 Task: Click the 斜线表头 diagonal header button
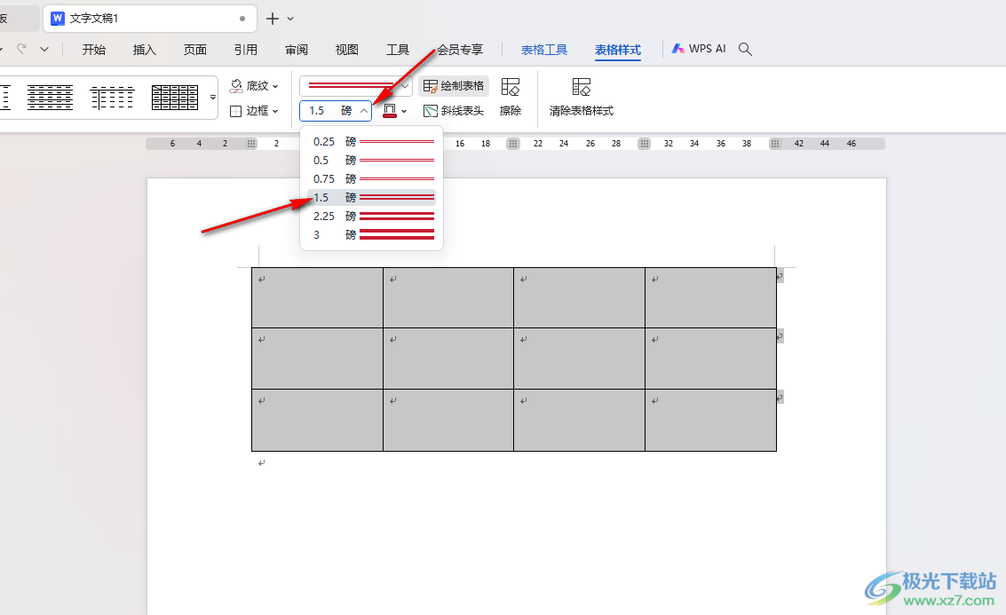click(x=454, y=111)
